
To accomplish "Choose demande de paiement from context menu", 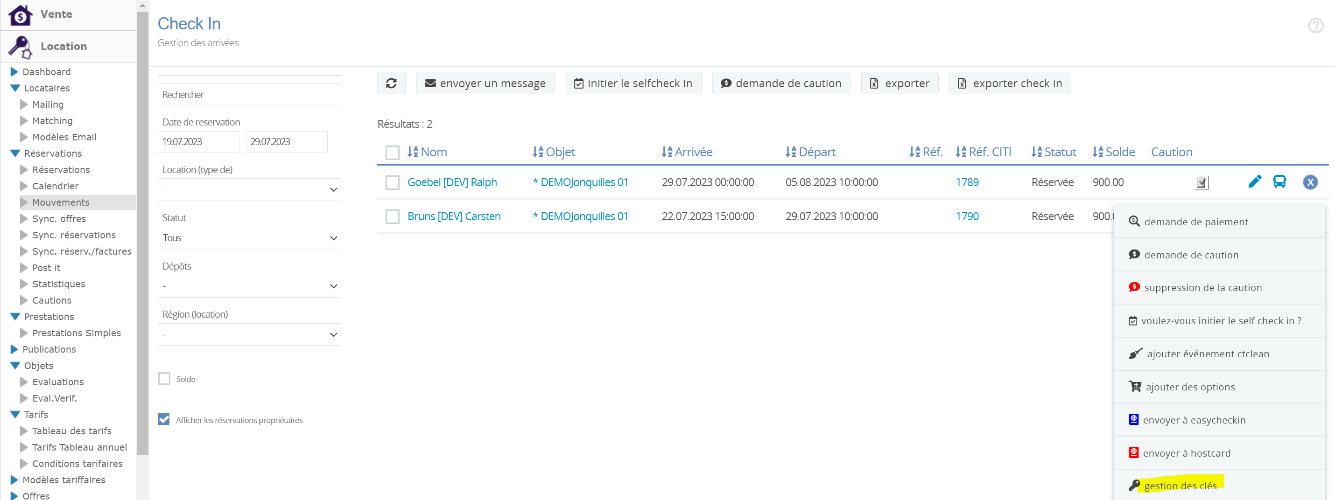I will [1219, 222].
